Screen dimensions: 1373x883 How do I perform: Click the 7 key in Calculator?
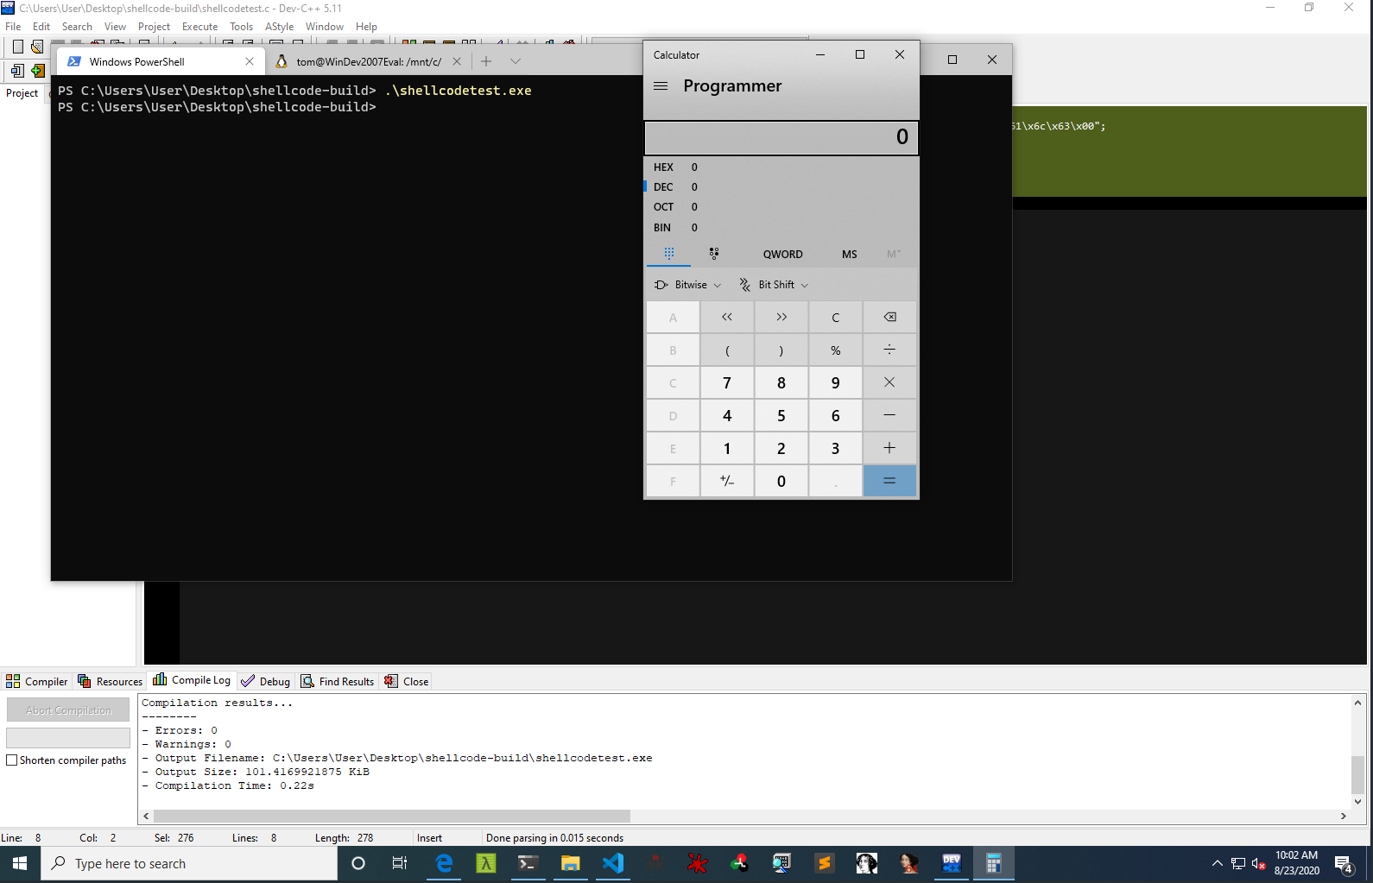(x=727, y=382)
